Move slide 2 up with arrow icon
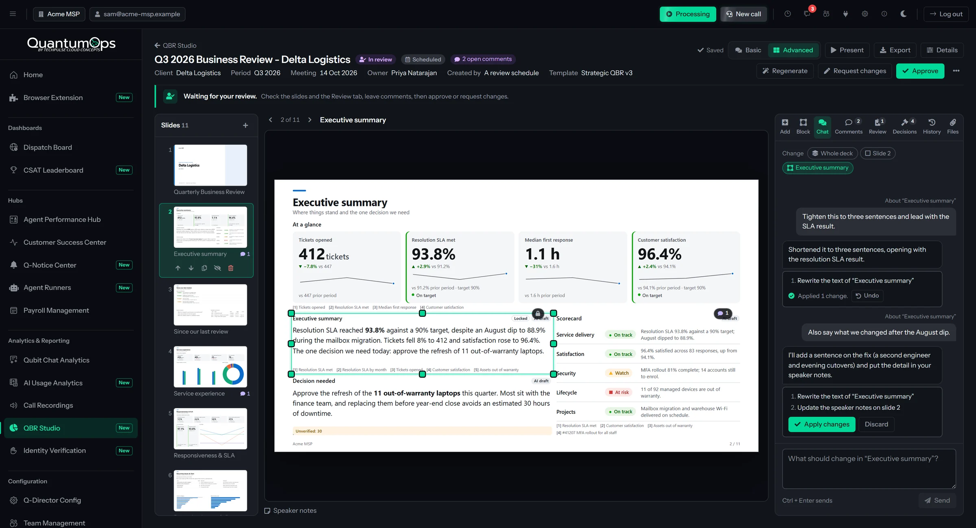 [x=178, y=268]
